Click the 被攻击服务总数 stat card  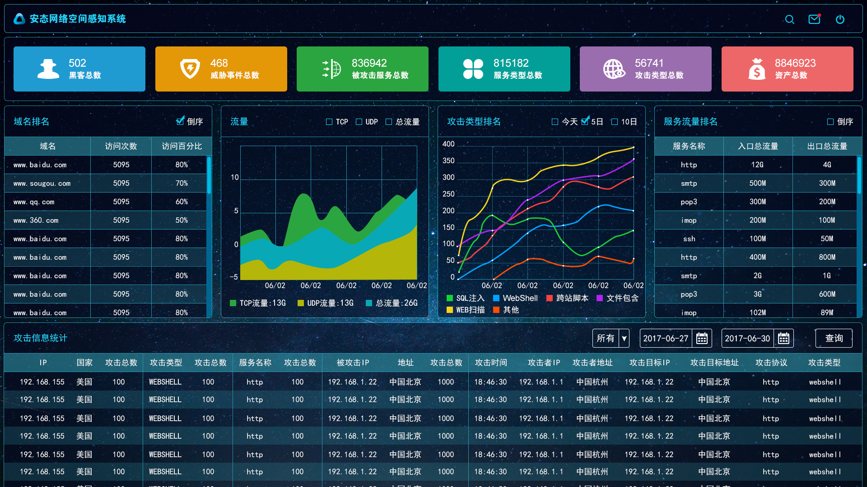coord(363,69)
